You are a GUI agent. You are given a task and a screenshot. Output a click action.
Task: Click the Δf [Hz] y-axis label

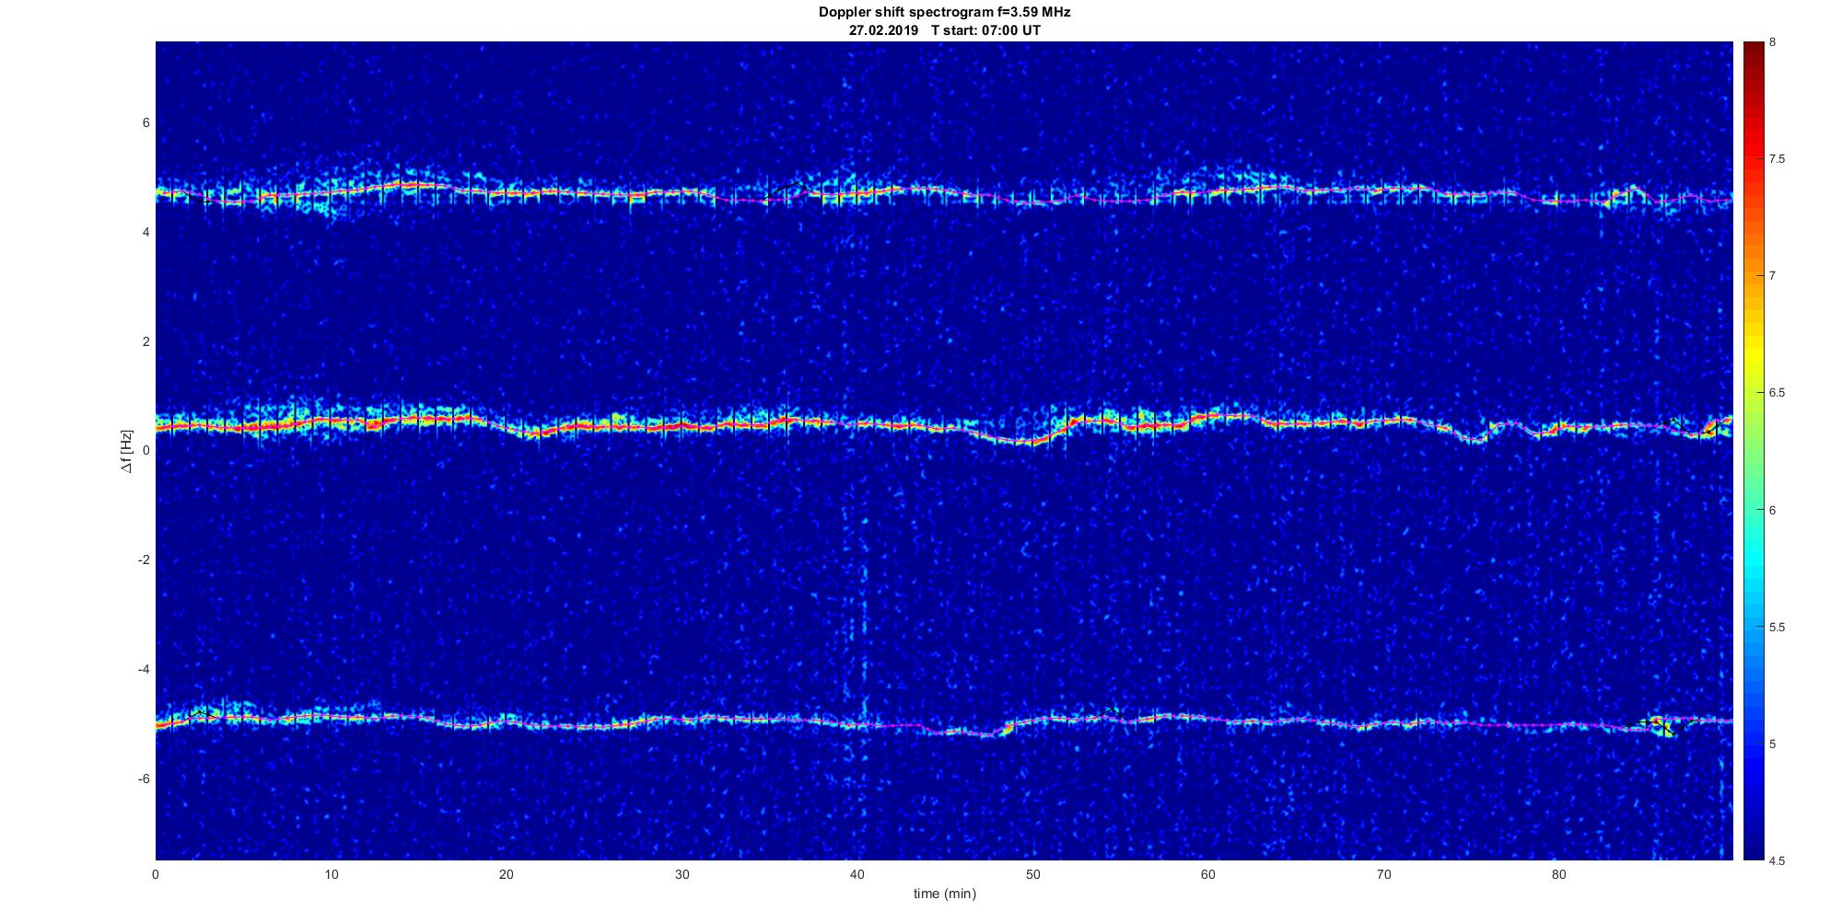point(127,451)
